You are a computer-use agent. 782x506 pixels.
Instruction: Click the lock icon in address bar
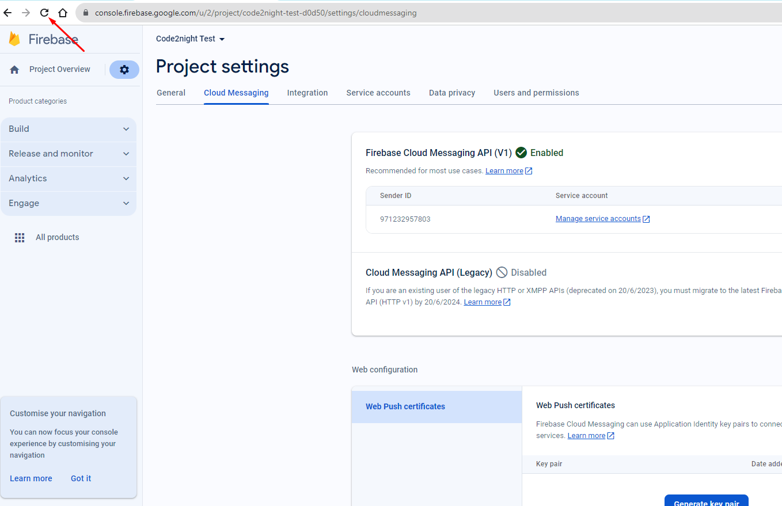[86, 13]
